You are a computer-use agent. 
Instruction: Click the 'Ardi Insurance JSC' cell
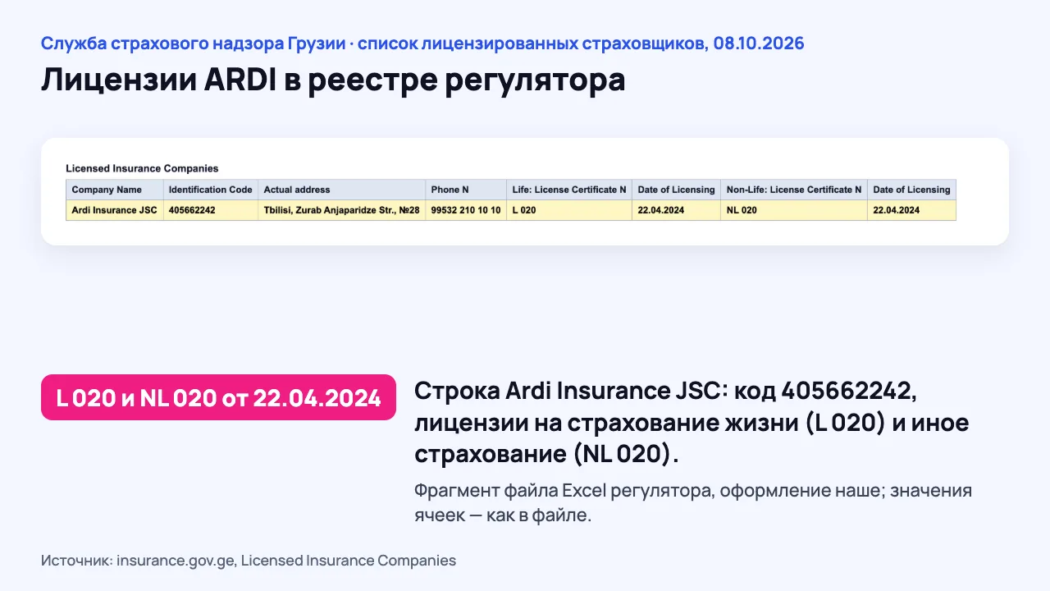click(115, 210)
